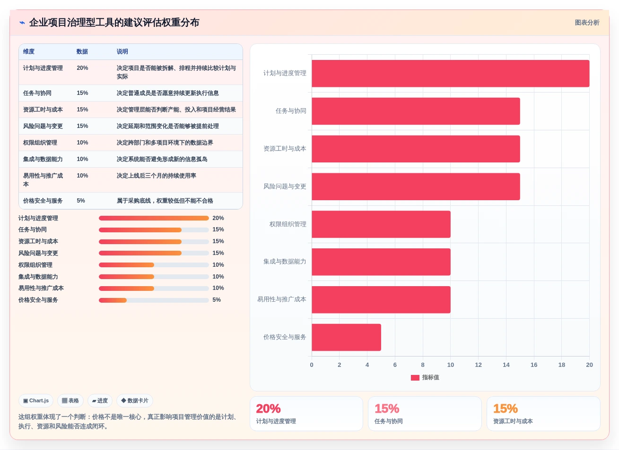619x450 pixels.
Task: Click the 任务与协同 15% progress bar
Action: 154,230
